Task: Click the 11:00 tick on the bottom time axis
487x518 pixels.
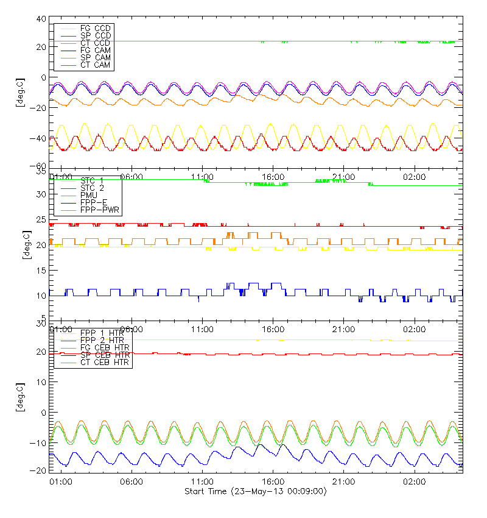Action: 202,482
